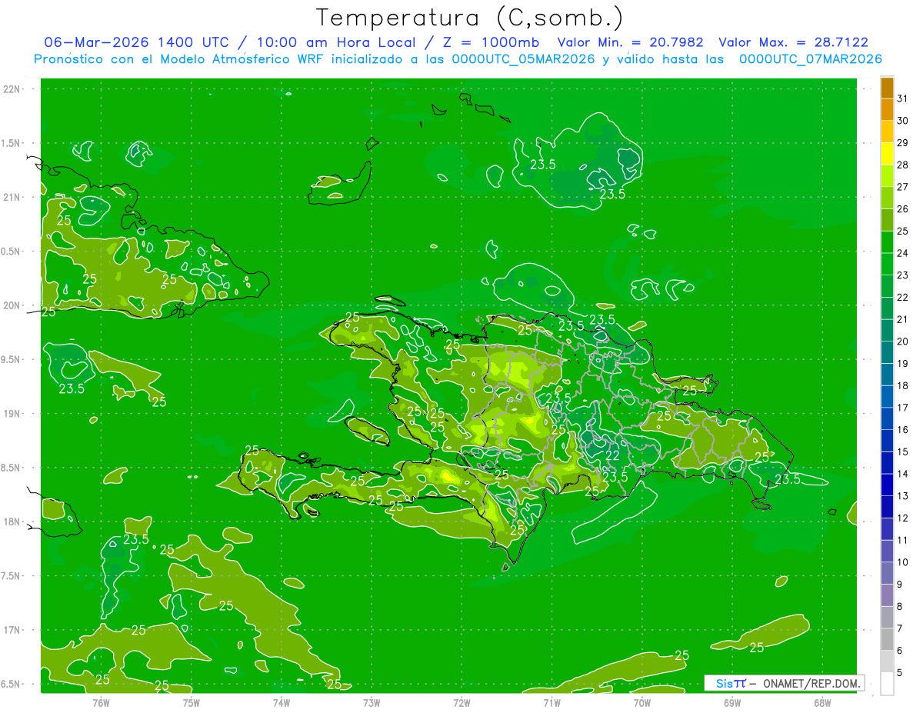Select the "06-Mar-2026 1400 UTC" date text
Screen dimensions: 923x713
137,43
